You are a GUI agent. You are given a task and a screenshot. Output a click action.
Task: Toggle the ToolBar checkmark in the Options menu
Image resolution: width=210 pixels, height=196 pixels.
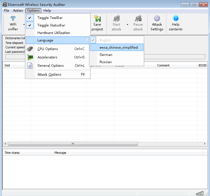(x=30, y=18)
